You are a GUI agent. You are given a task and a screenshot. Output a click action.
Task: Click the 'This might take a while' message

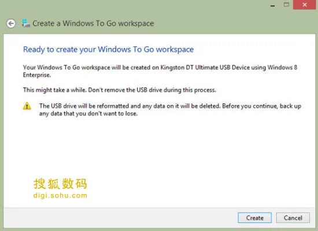[120, 90]
